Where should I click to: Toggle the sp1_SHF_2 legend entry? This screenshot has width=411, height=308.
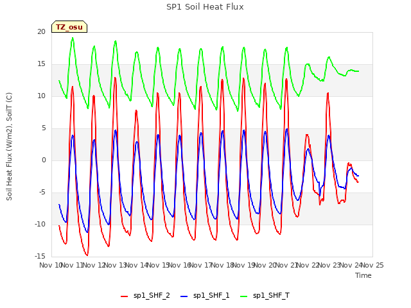(x=145, y=296)
